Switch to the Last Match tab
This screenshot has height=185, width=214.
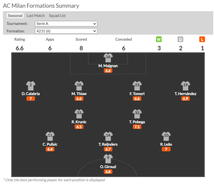tap(36, 16)
